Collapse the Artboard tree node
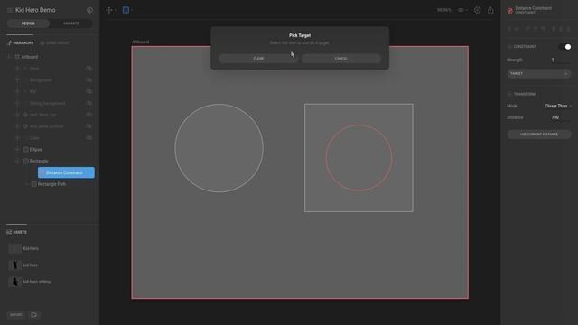The height and width of the screenshot is (325, 578). (x=9, y=57)
